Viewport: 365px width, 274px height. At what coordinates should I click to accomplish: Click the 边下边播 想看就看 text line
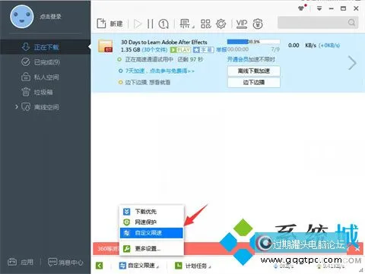(148, 82)
